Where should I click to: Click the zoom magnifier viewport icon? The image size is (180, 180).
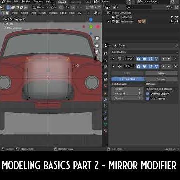click(97, 38)
